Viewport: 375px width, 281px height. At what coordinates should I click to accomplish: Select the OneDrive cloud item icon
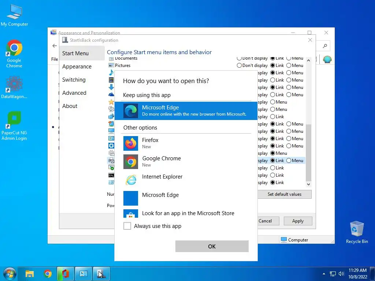pos(111,95)
